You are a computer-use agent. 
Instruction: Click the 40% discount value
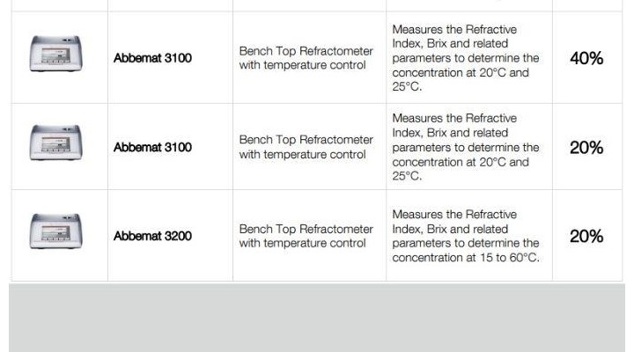click(586, 59)
